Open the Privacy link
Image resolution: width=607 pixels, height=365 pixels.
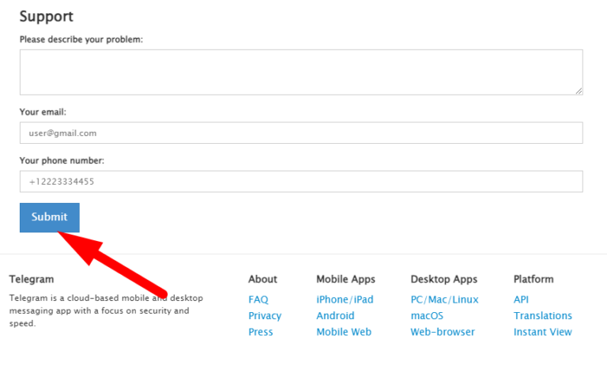tap(265, 316)
